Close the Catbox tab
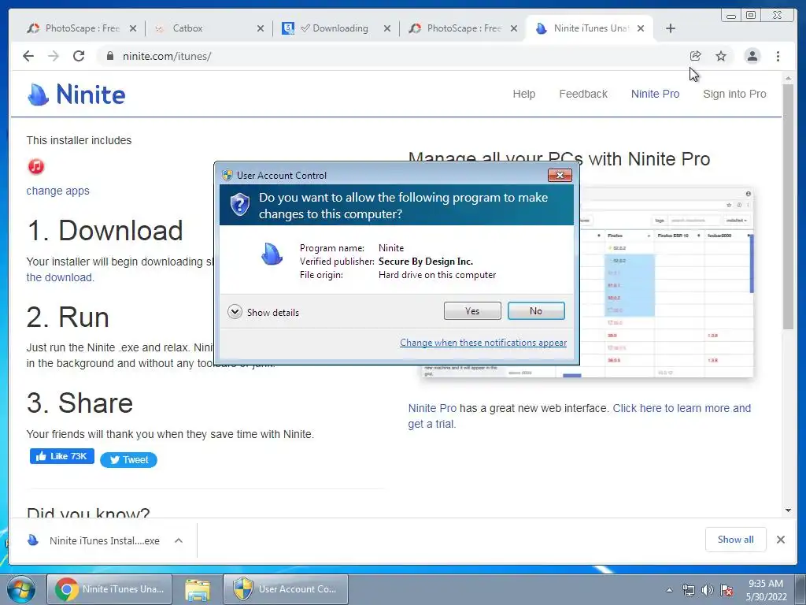The height and width of the screenshot is (605, 806). click(x=261, y=28)
